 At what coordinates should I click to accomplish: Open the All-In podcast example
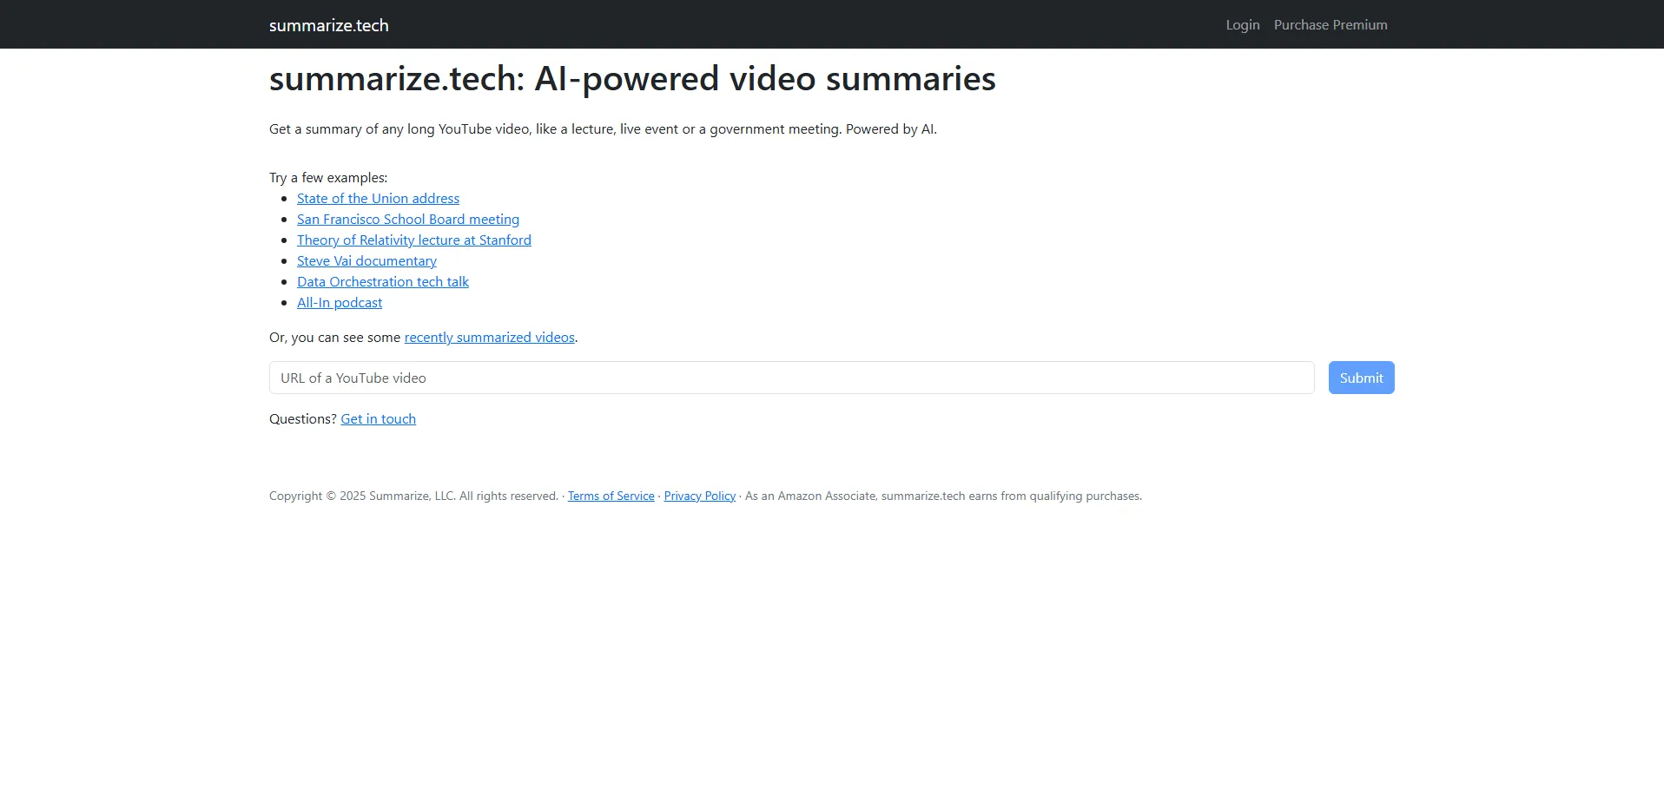[x=339, y=303]
